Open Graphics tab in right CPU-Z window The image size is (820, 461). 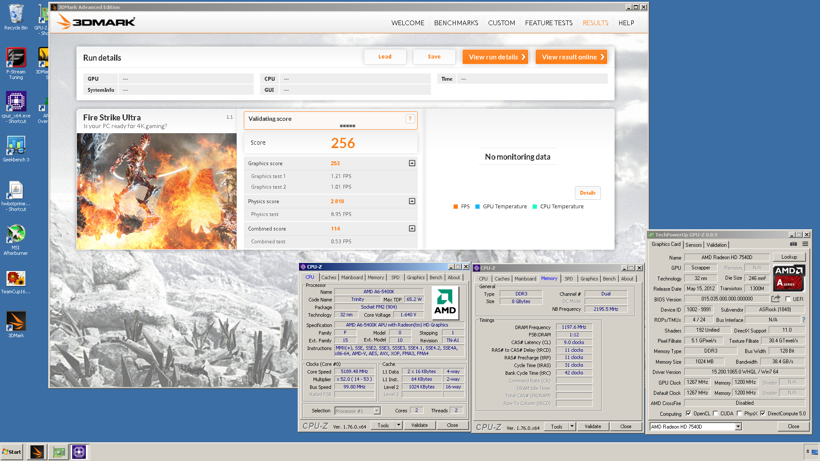pyautogui.click(x=589, y=279)
